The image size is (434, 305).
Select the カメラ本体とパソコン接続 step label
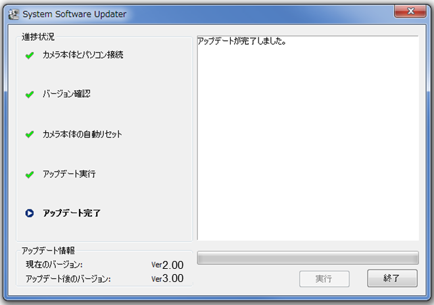[83, 55]
